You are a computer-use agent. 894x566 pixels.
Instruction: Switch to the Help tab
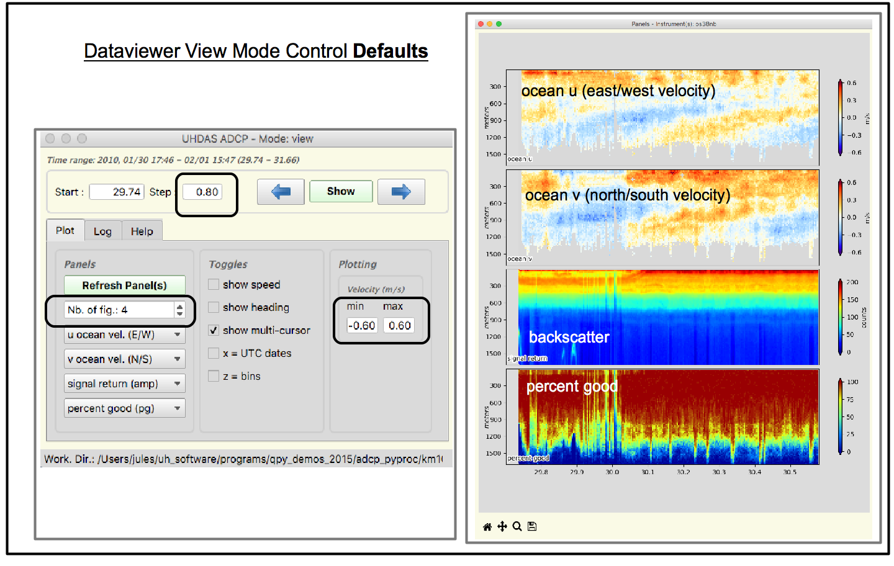pyautogui.click(x=142, y=231)
